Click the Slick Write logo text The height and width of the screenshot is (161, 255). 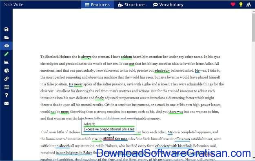click(14, 4)
